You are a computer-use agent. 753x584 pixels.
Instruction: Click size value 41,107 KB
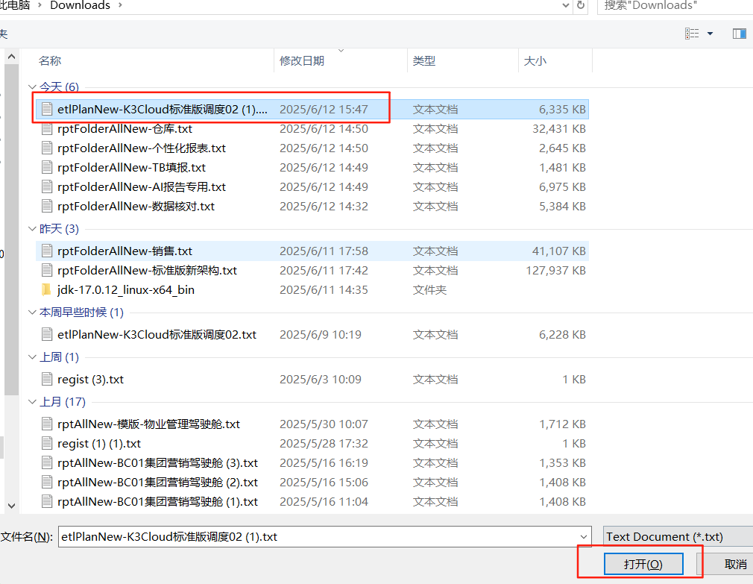559,251
